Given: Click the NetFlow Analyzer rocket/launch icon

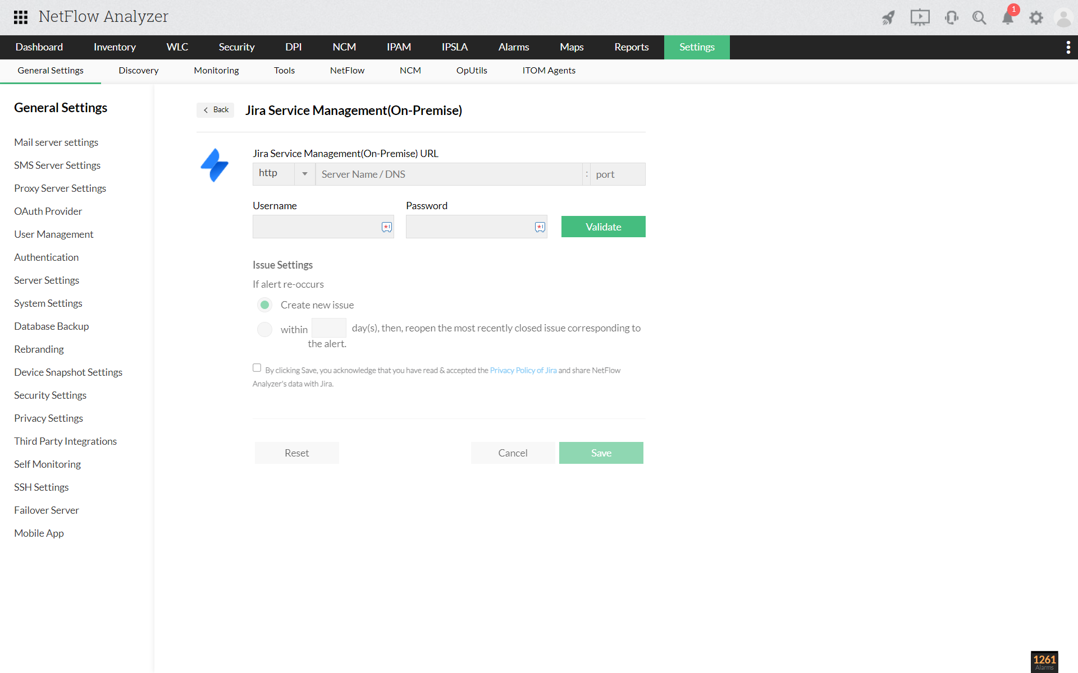Looking at the screenshot, I should (x=887, y=17).
